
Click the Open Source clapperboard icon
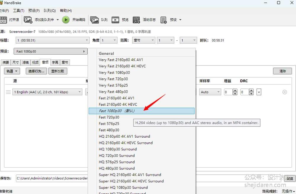pyautogui.click(x=3, y=20)
